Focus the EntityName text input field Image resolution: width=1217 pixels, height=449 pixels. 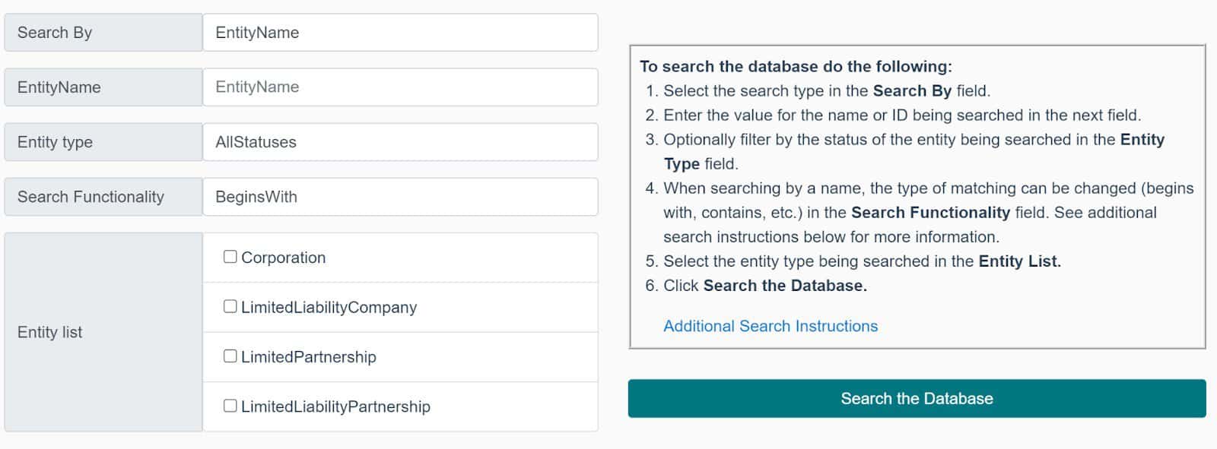click(x=400, y=87)
